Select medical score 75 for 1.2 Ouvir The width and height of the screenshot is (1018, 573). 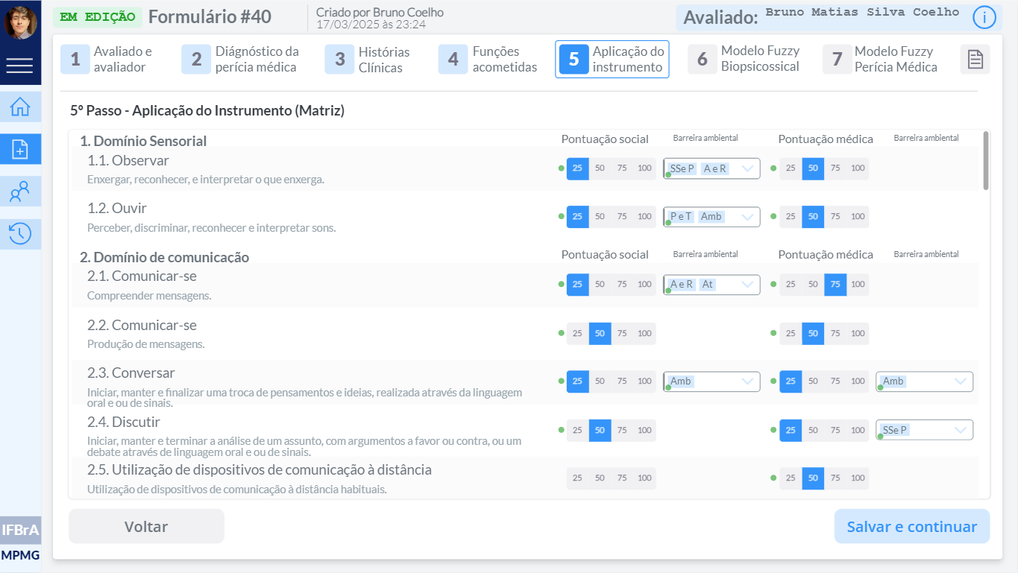835,217
